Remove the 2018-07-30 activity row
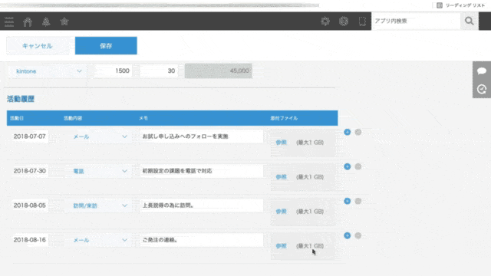The image size is (491, 276). coord(358,166)
